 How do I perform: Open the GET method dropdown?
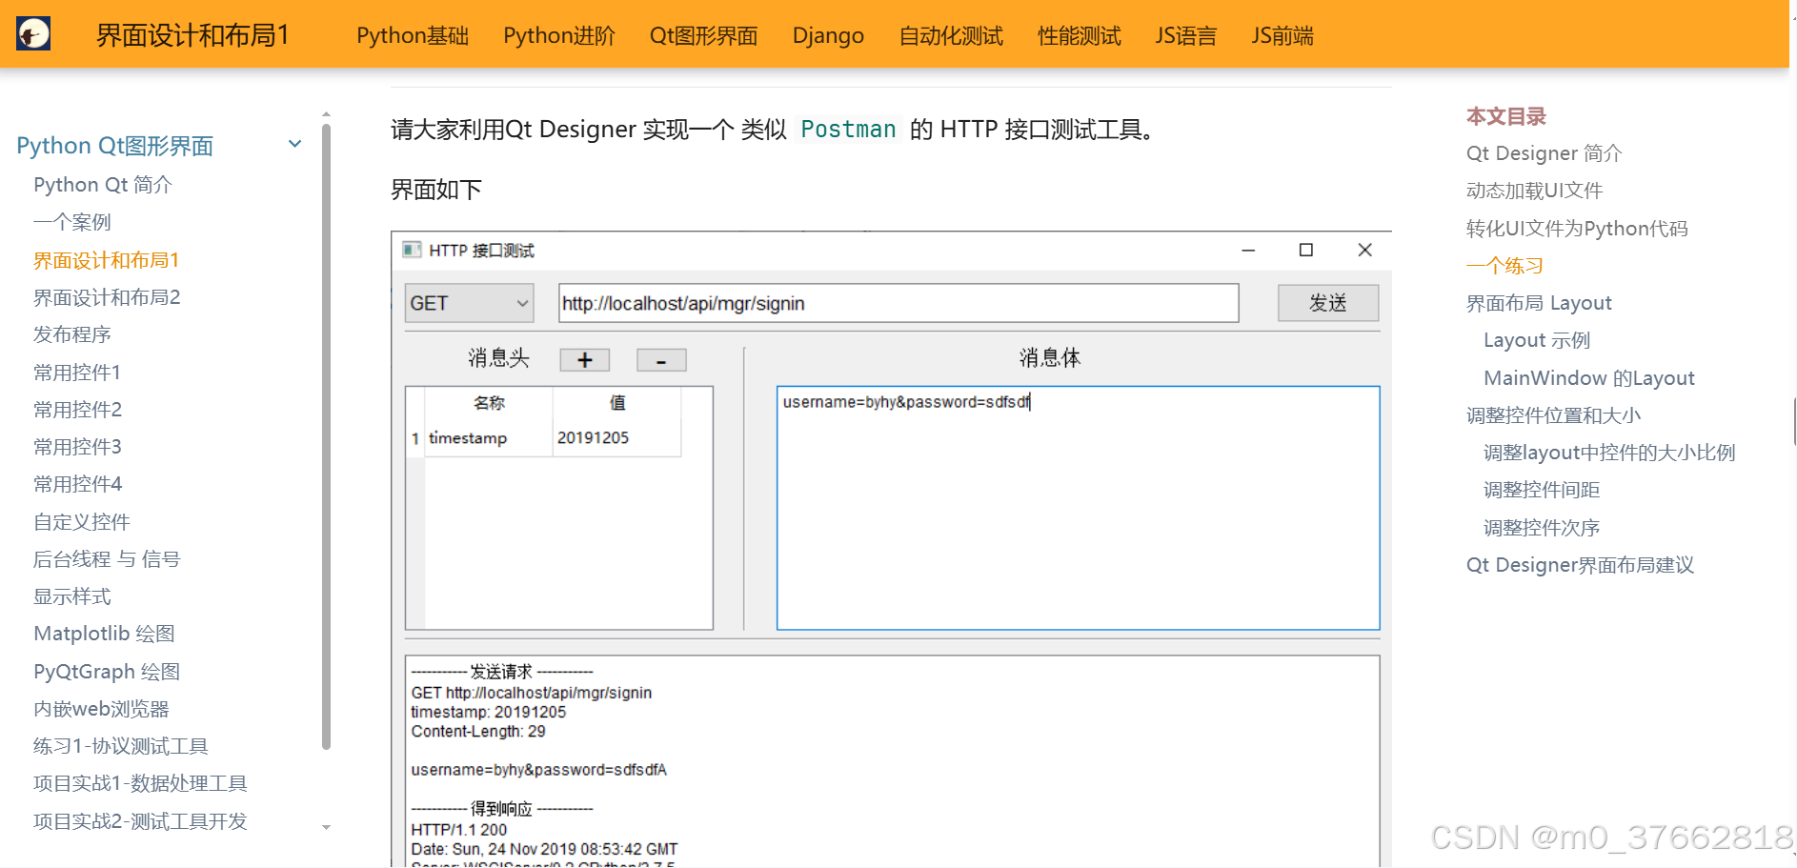pos(469,303)
